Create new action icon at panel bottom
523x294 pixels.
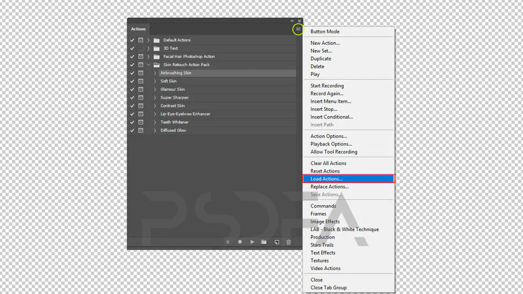pyautogui.click(x=276, y=242)
